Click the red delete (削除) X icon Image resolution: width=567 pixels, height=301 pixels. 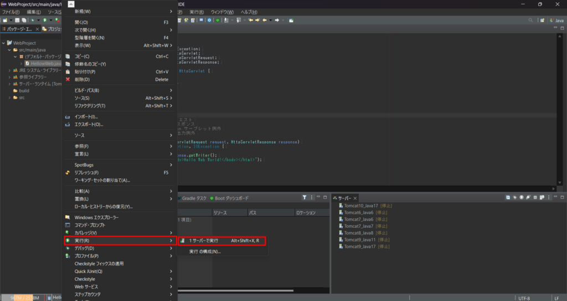click(x=68, y=79)
